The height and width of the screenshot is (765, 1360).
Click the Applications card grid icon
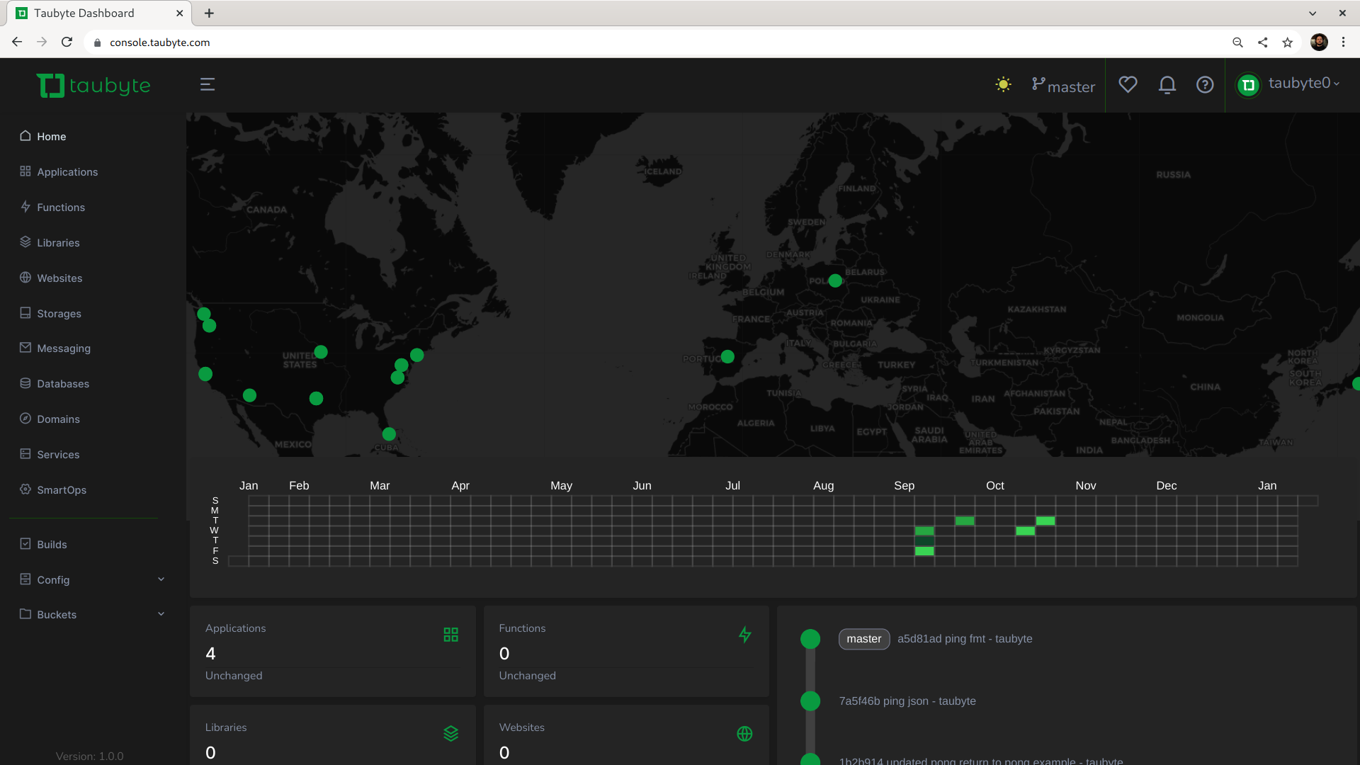[x=450, y=635]
